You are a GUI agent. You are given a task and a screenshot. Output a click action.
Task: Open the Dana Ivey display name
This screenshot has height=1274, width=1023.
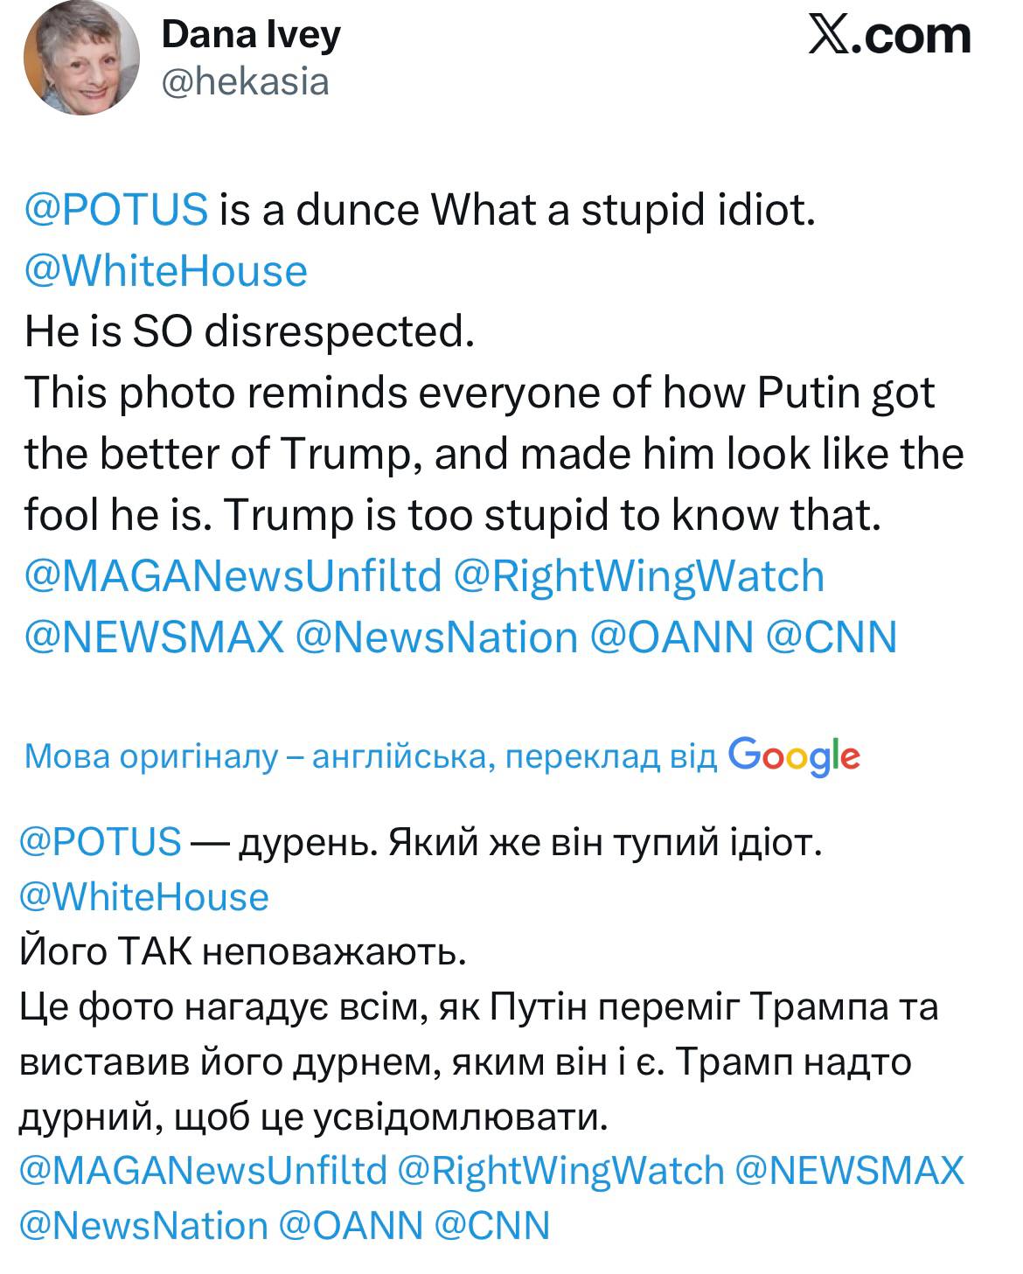pos(251,34)
